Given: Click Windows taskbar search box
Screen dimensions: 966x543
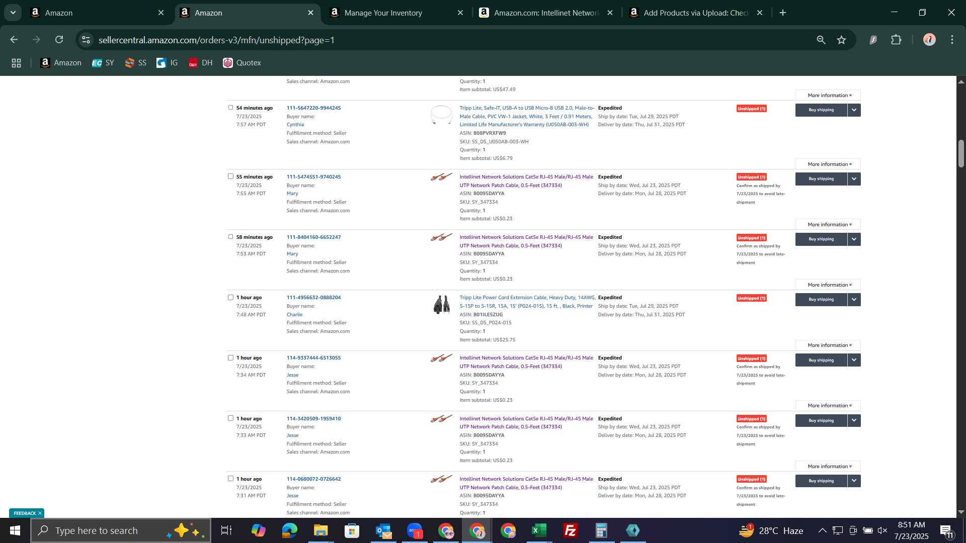Looking at the screenshot, I should coord(121,530).
